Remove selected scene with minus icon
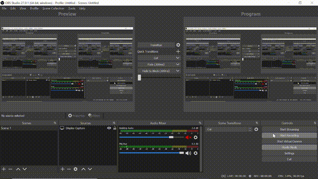The width and height of the screenshot is (318, 179). [x=10, y=169]
